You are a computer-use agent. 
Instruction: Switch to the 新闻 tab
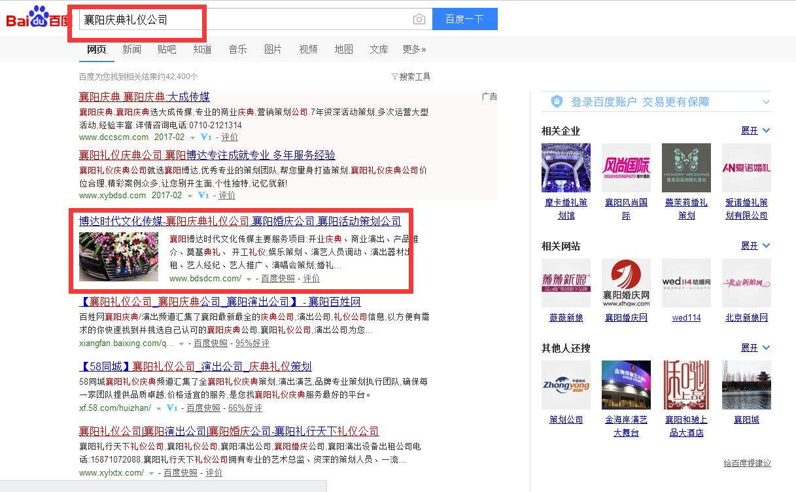(131, 49)
